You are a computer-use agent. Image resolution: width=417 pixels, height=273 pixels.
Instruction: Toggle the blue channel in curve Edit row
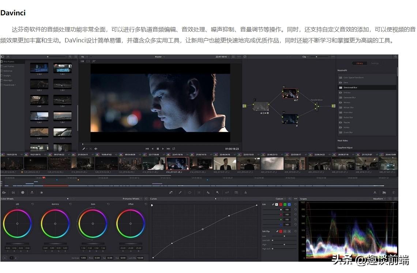(x=289, y=204)
